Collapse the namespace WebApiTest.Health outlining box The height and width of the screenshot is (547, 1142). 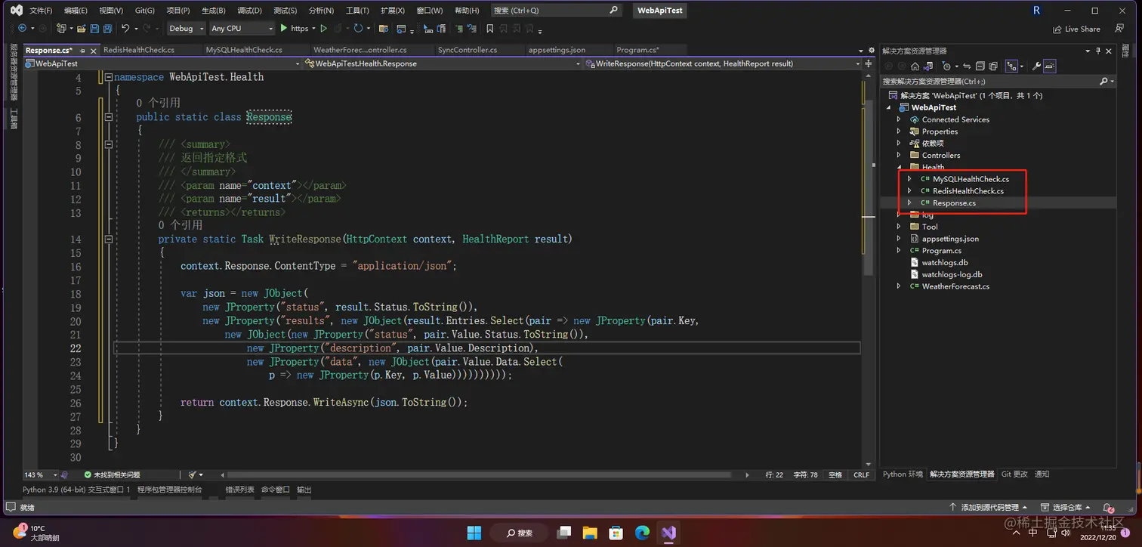pos(109,77)
